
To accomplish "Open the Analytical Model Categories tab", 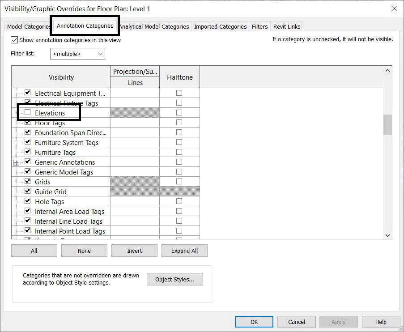I will (x=154, y=26).
